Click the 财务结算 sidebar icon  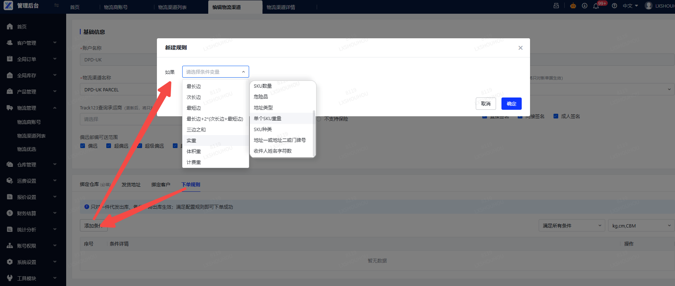10,213
